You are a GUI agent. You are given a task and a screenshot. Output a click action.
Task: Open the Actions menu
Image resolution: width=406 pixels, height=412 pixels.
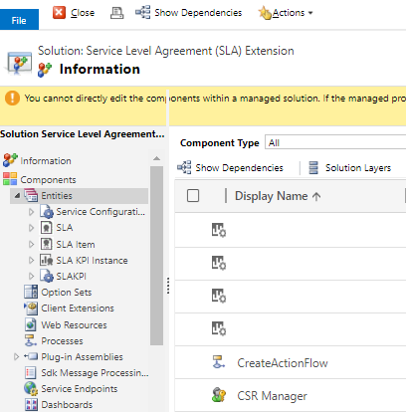[286, 13]
